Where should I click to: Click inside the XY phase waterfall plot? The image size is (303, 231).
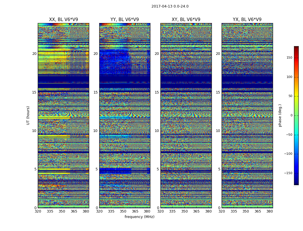[x=186, y=115]
